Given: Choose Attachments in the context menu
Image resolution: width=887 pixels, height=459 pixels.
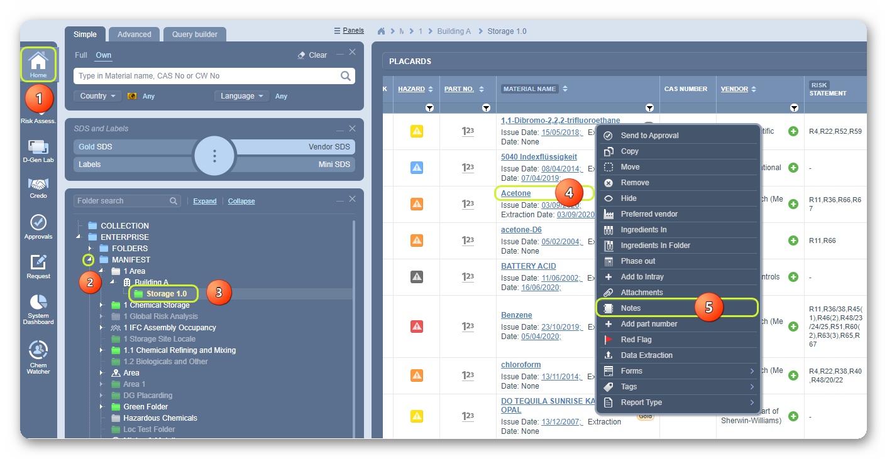Looking at the screenshot, I should 678,293.
